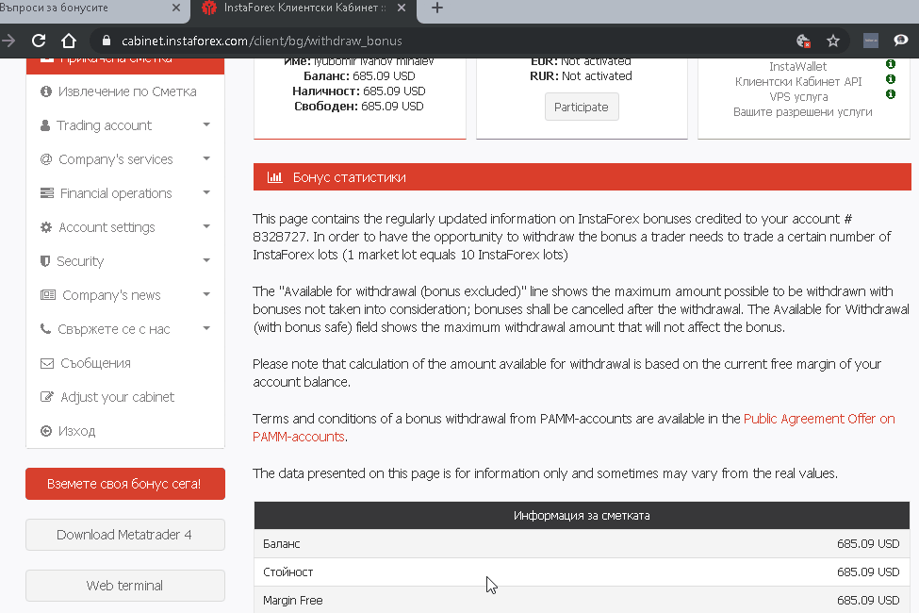Click the info icon beside InstaWallet
919x613 pixels.
tap(891, 64)
